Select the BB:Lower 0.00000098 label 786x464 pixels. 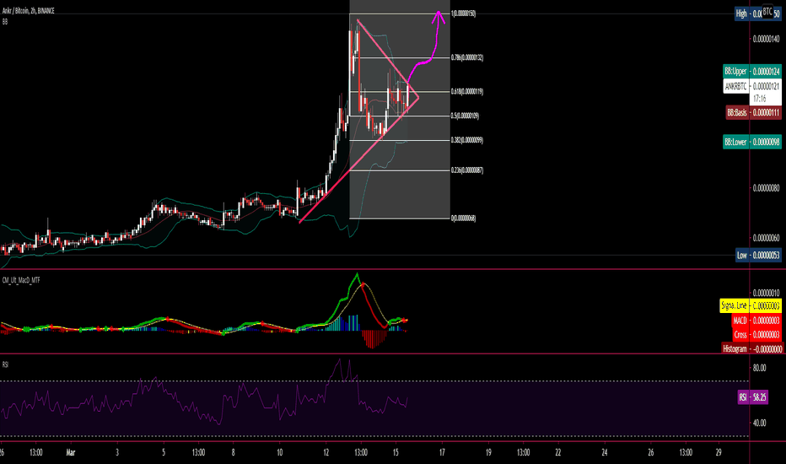click(751, 142)
